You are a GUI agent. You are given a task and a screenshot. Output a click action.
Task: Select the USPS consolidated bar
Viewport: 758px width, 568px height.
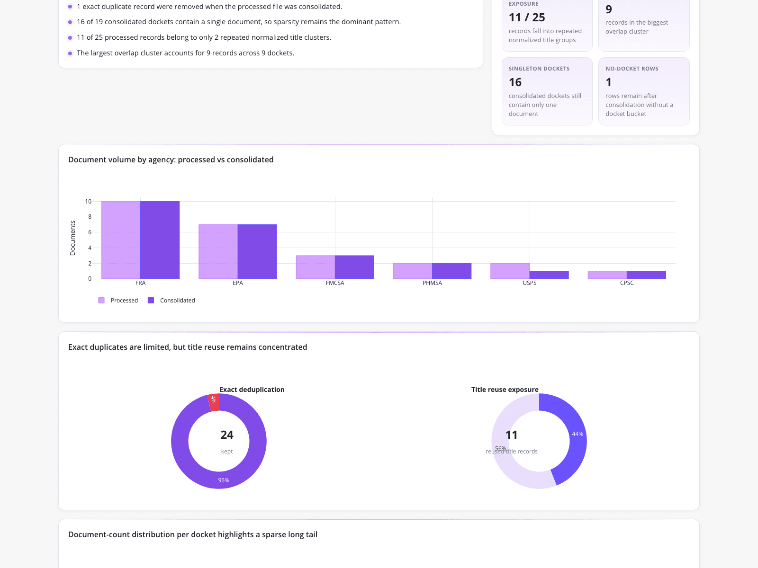tap(549, 275)
